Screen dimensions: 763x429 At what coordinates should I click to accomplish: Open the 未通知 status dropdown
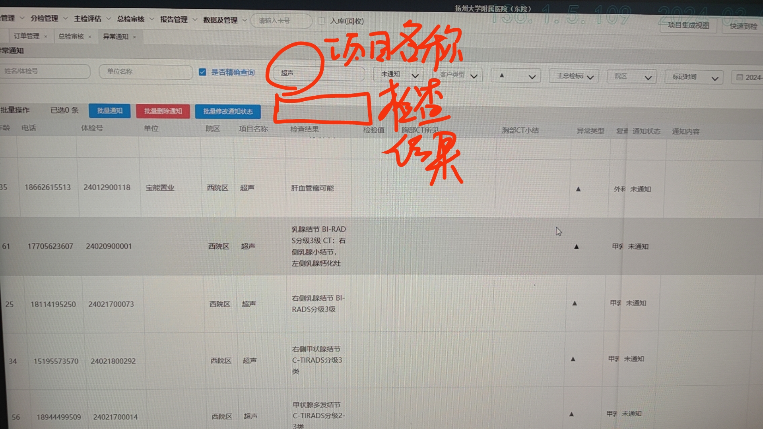tap(399, 74)
